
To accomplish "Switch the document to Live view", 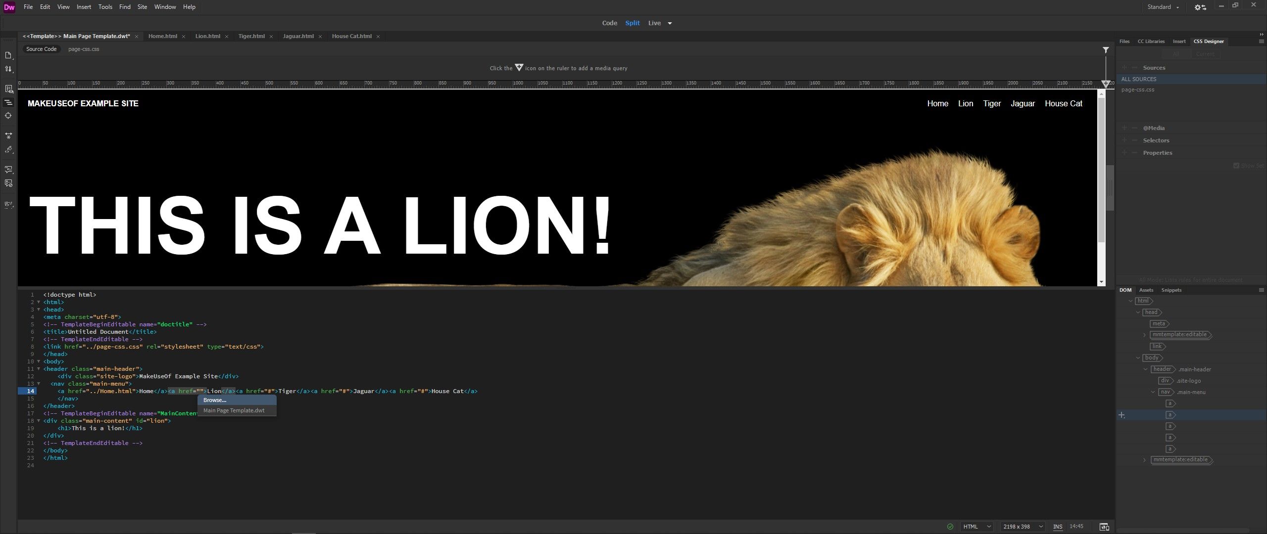I will (x=654, y=23).
